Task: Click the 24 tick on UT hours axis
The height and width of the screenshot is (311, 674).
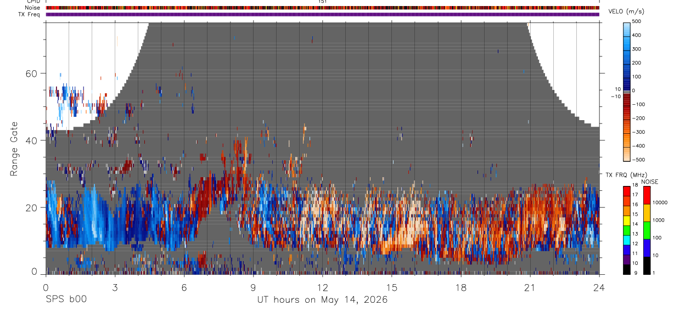Action: click(599, 286)
